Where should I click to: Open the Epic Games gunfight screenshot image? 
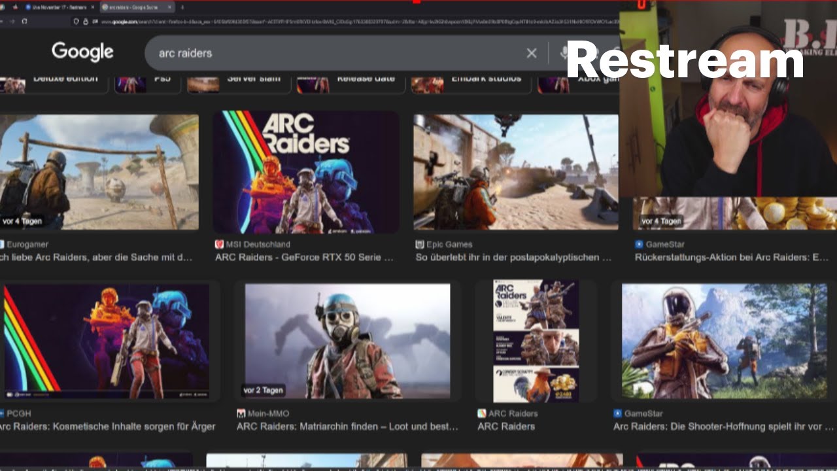516,172
